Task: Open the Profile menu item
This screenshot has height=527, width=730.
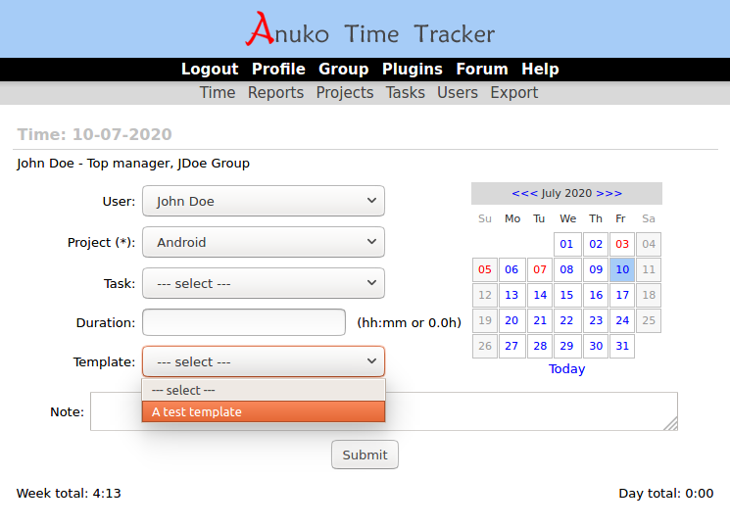Action: [x=278, y=69]
